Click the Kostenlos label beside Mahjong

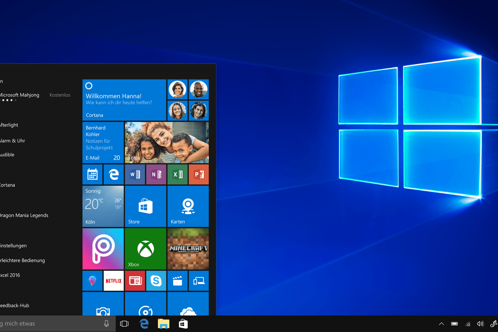pyautogui.click(x=60, y=95)
